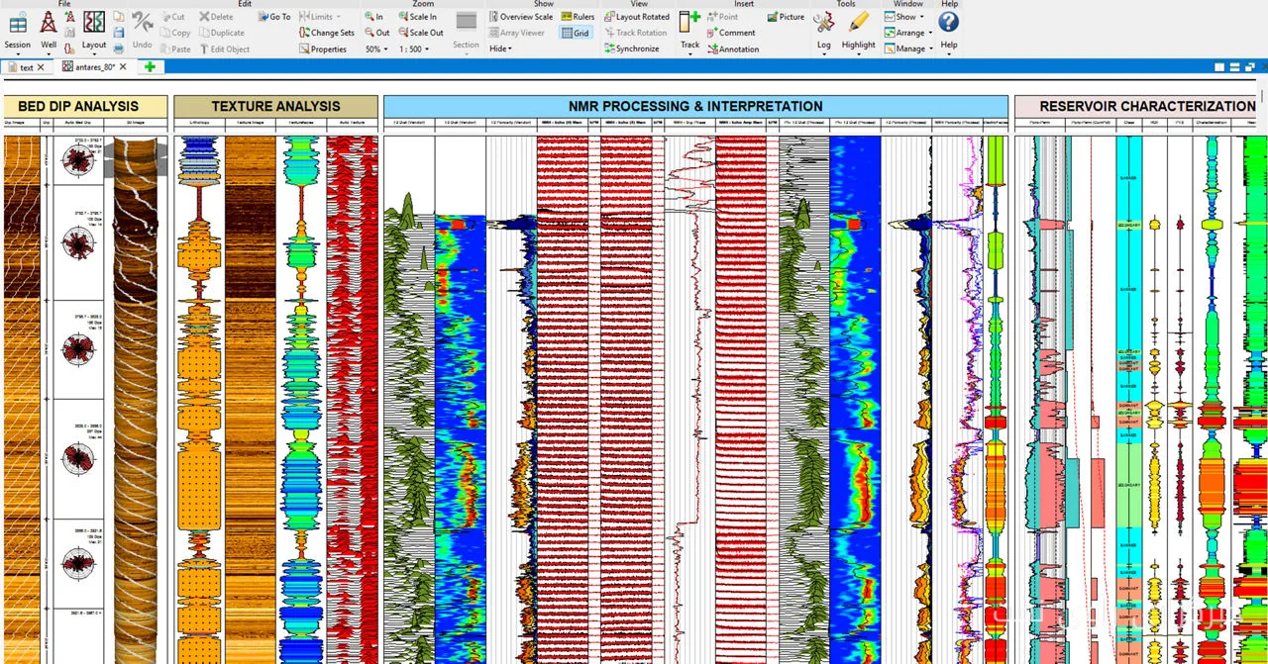Click the Undo arrow icon
The width and height of the screenshot is (1268, 664).
click(x=142, y=22)
